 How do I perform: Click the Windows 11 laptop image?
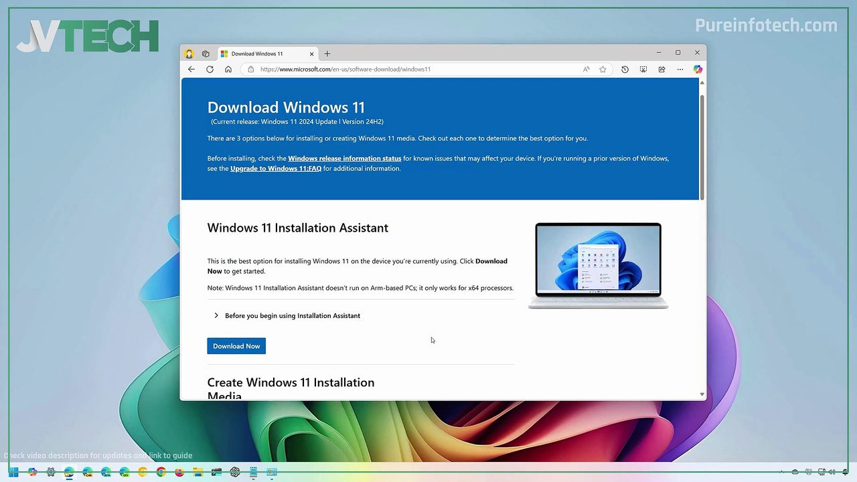pyautogui.click(x=598, y=266)
